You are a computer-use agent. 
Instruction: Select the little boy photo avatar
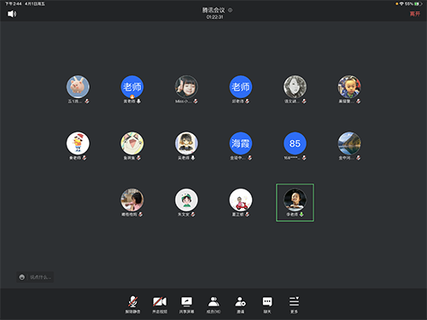349,86
